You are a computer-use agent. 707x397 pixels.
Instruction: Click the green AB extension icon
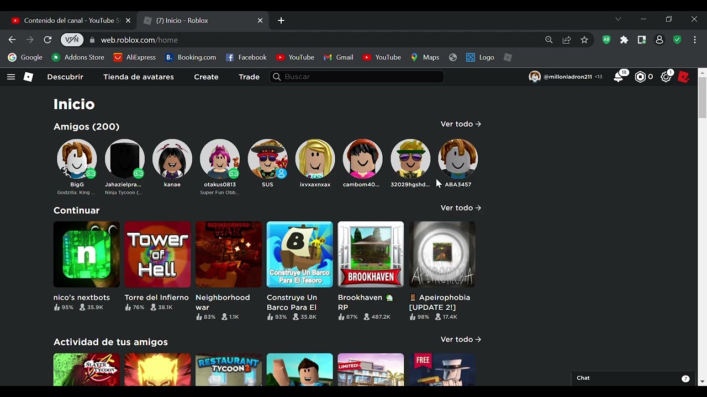pos(606,40)
